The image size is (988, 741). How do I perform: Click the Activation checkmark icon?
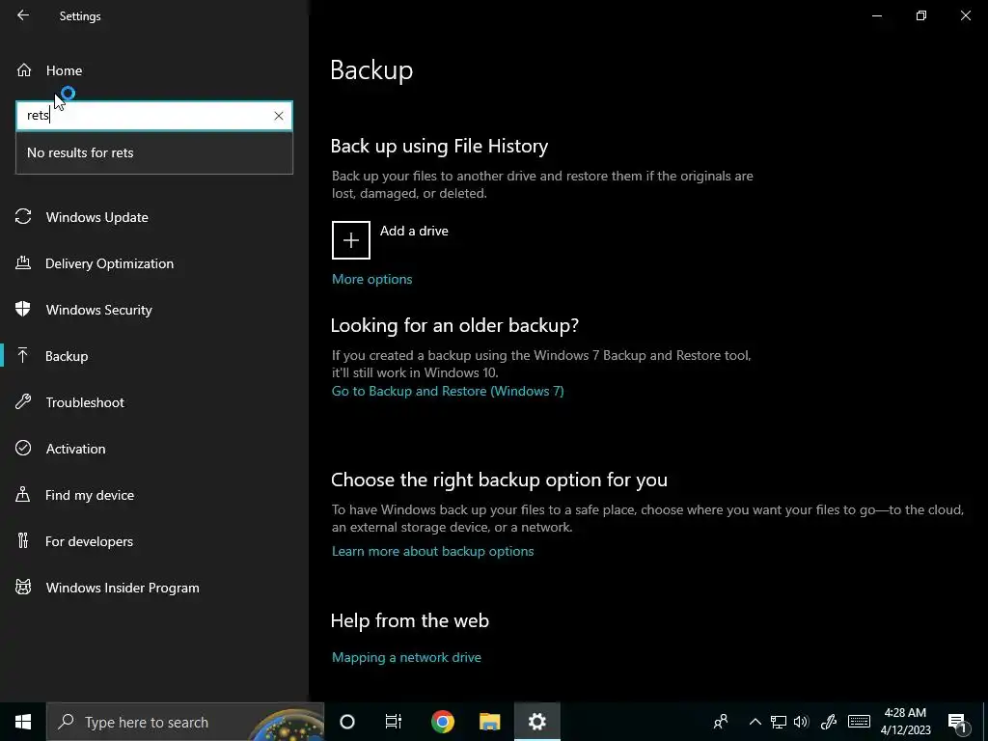[23, 448]
